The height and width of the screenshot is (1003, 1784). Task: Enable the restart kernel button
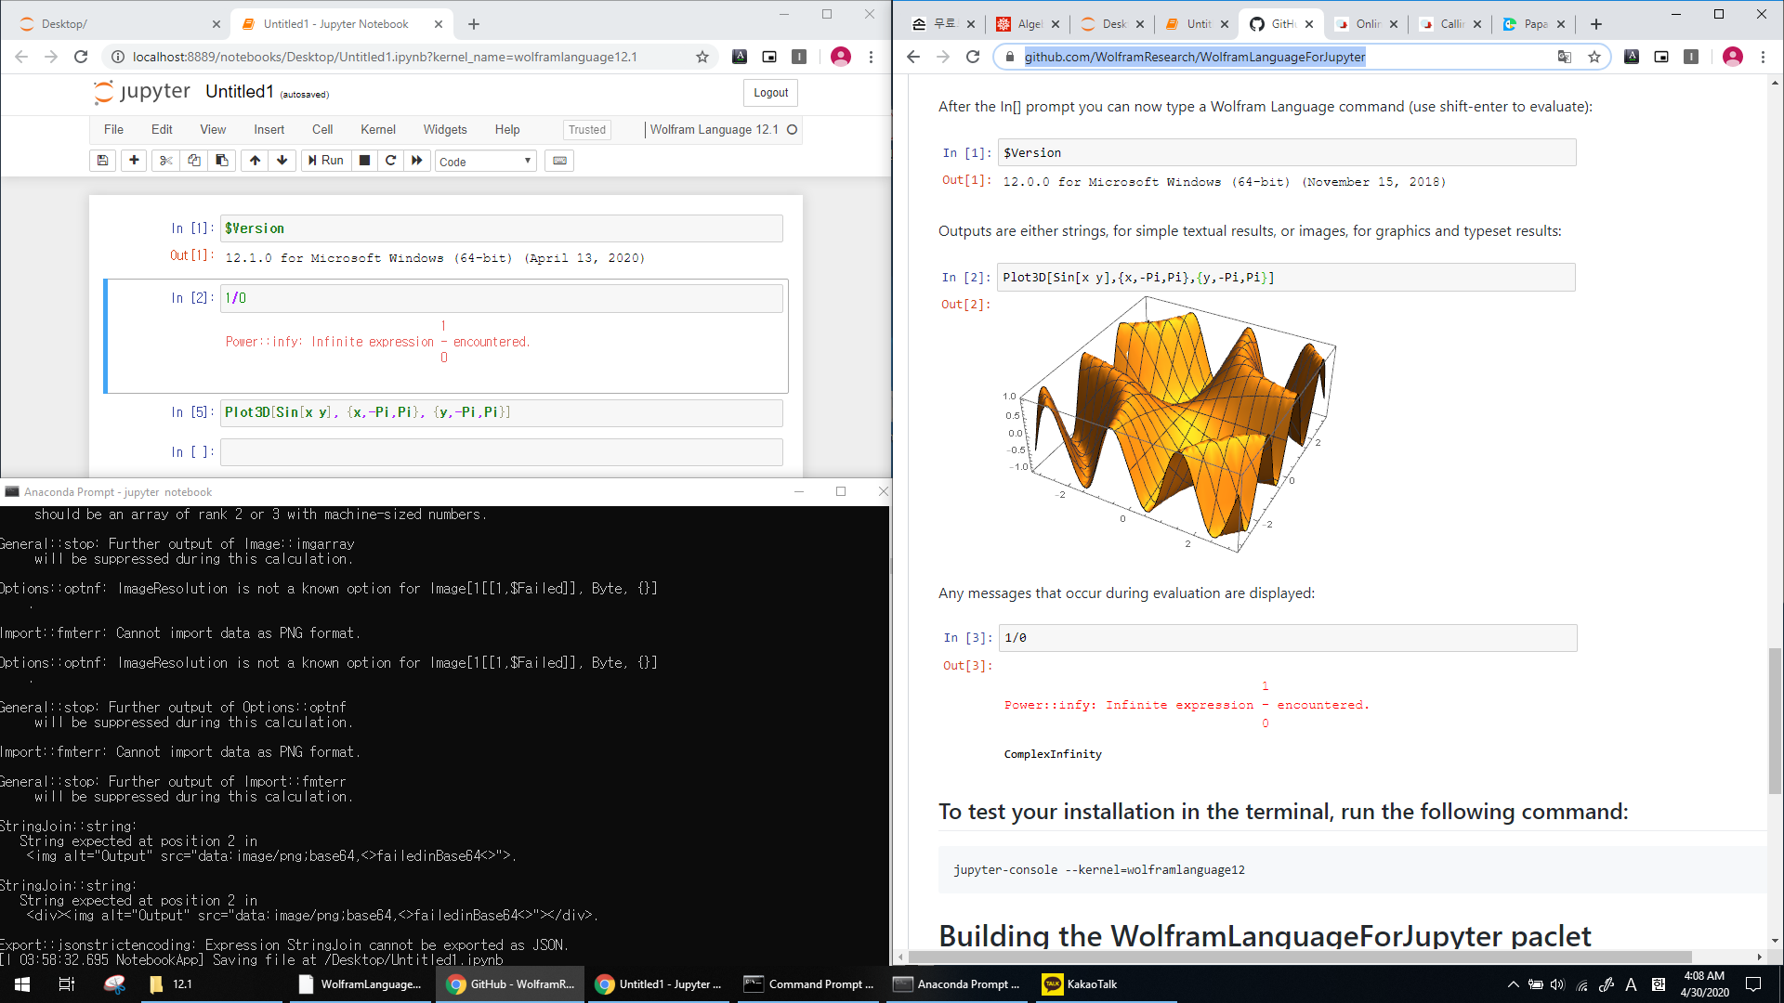[389, 161]
